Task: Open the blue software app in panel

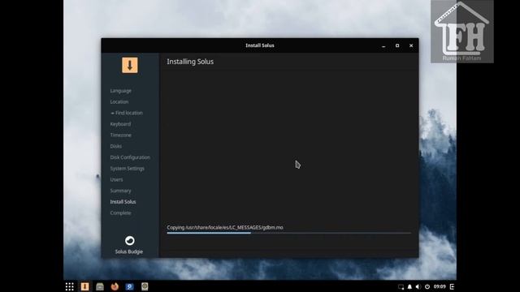Action: pos(130,286)
